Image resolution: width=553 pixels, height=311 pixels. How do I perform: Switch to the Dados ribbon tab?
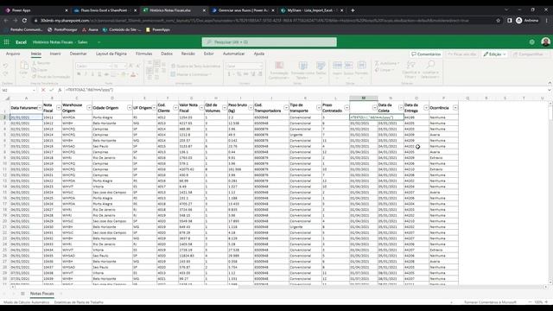tap(167, 54)
